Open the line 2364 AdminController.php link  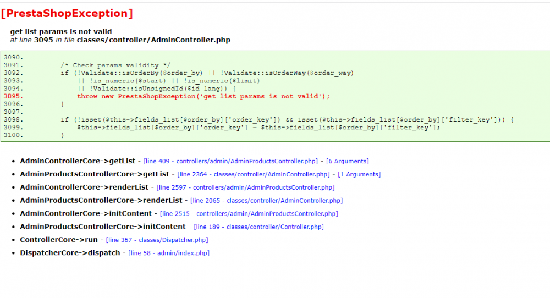point(254,174)
